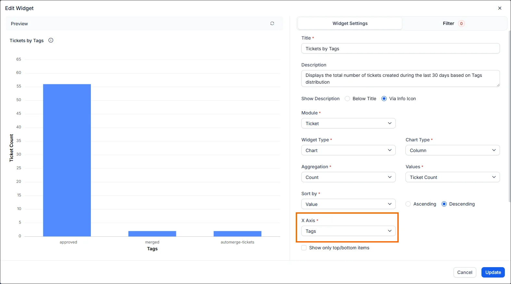The width and height of the screenshot is (511, 284).
Task: Click the approved bar in chart
Action: click(x=67, y=160)
